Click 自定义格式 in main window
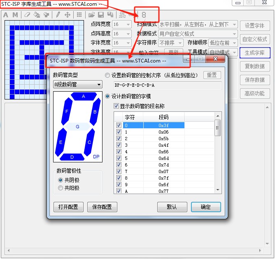Viewport: 275px width, 259px height. (x=255, y=39)
